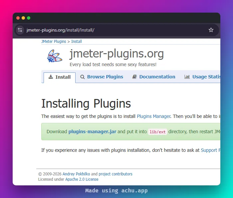Click the red close window button
Screen dimensions: 233x198
(18, 18)
